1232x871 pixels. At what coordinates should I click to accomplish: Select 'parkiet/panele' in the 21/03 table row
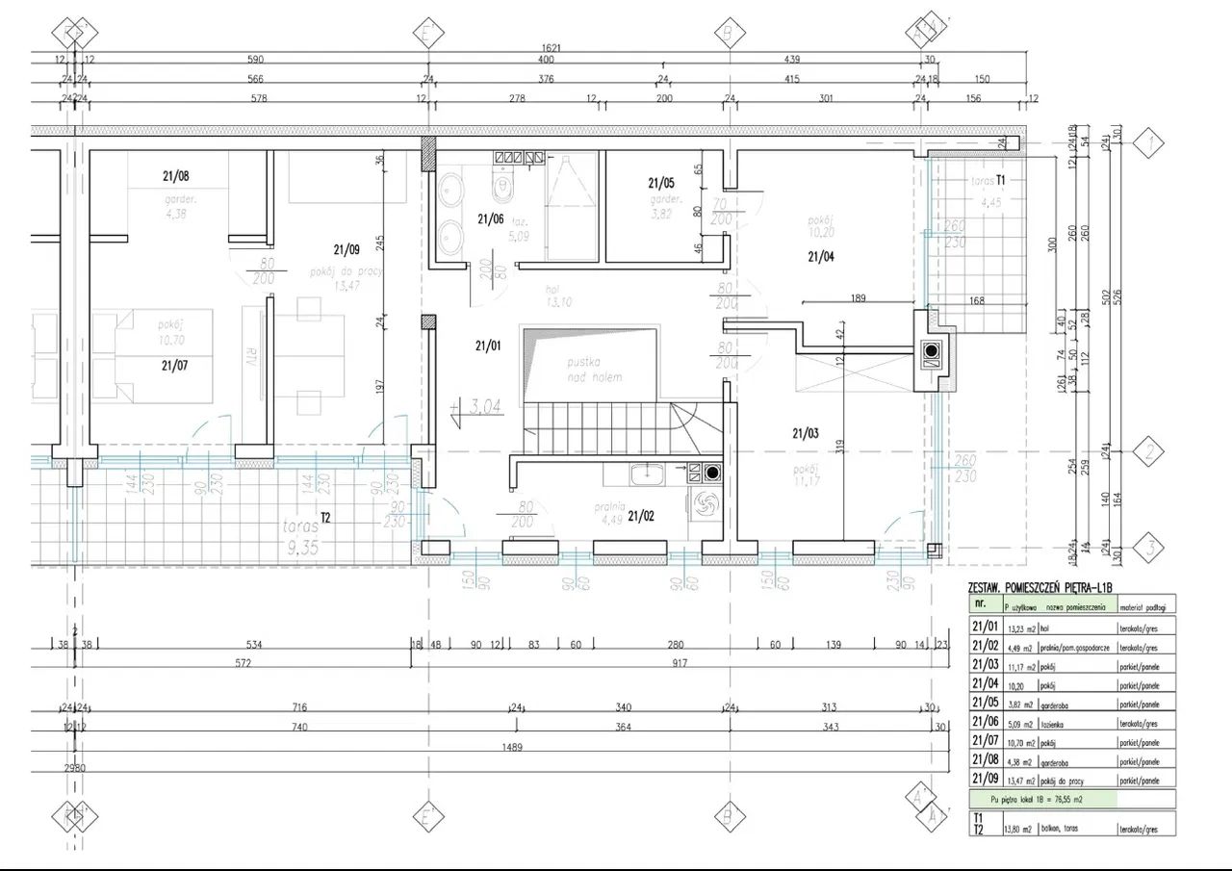1141,667
